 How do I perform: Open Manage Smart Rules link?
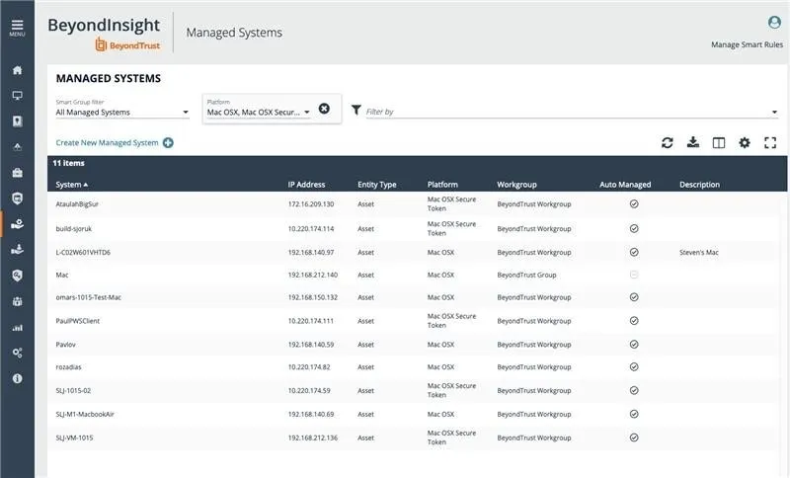click(x=747, y=44)
